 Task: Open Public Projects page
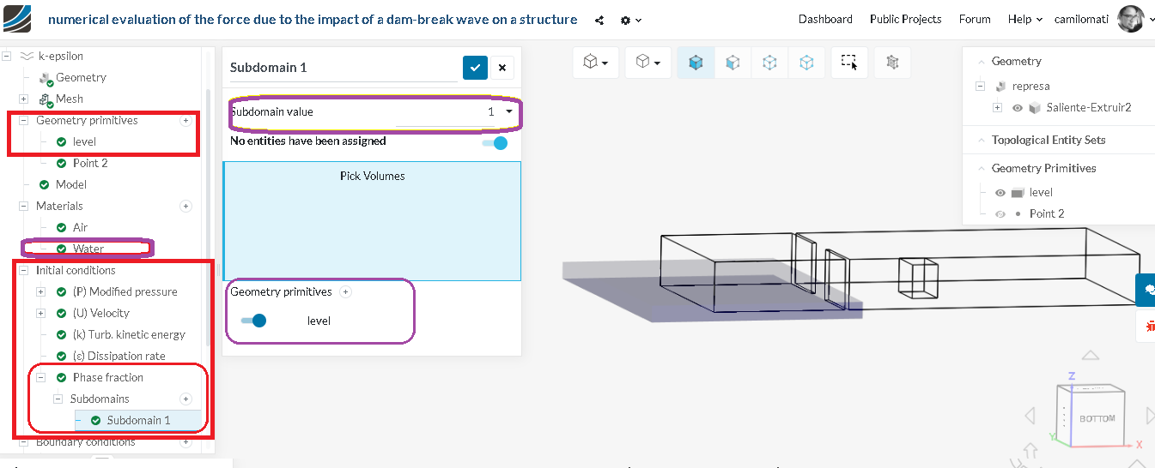click(905, 19)
